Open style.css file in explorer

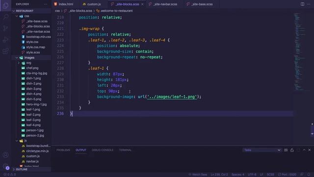point(32,42)
